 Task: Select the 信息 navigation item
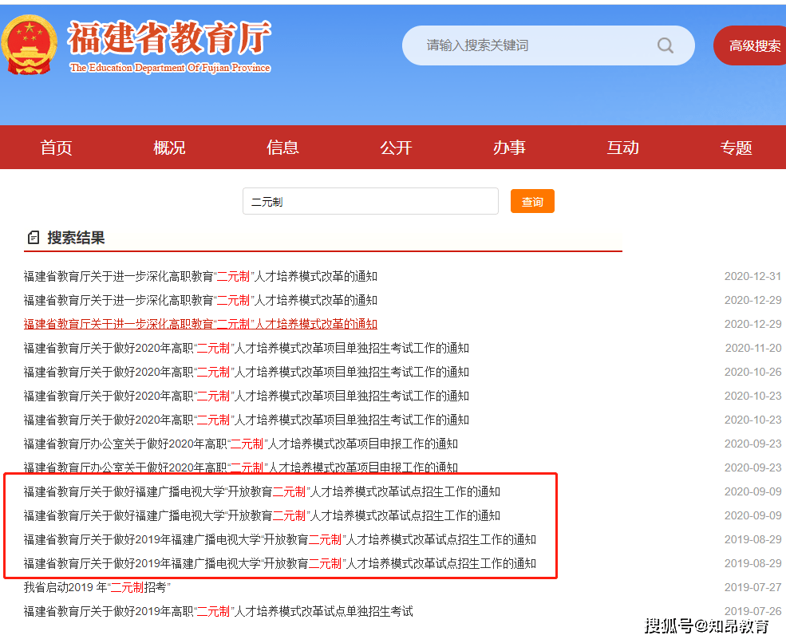pyautogui.click(x=282, y=147)
